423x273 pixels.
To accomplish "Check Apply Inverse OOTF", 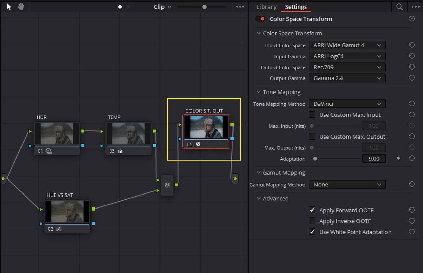I will coord(312,221).
